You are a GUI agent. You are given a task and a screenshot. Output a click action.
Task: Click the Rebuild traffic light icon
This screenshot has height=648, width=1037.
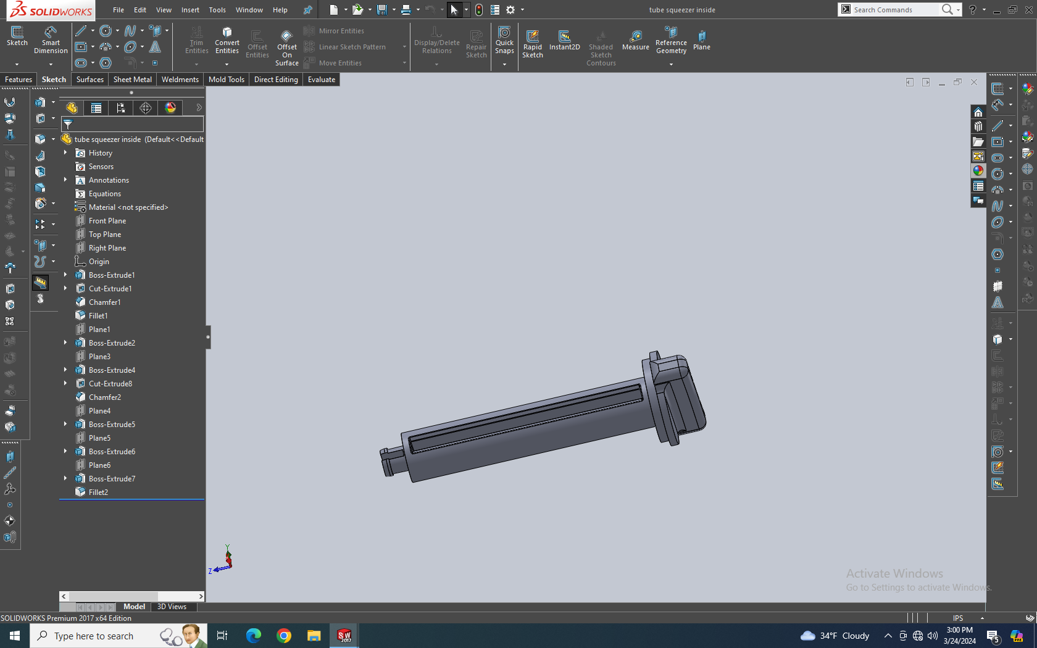pyautogui.click(x=479, y=10)
